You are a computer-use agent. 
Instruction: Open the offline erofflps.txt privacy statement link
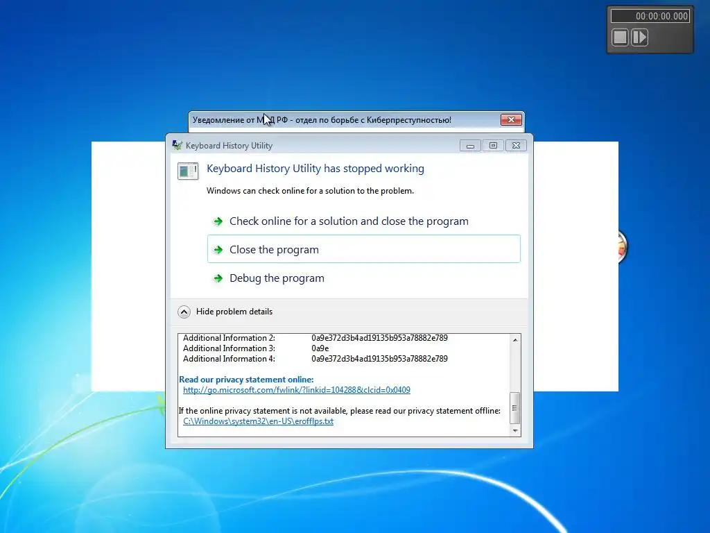[258, 421]
